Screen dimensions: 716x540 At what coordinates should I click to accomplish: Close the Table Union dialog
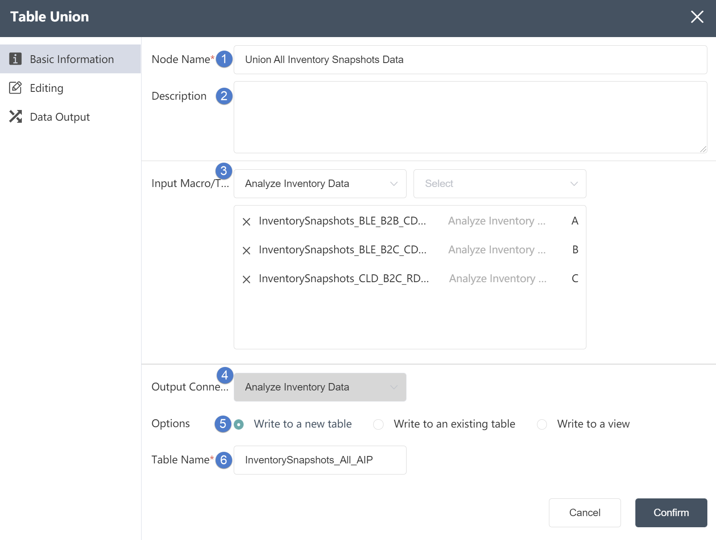697,17
